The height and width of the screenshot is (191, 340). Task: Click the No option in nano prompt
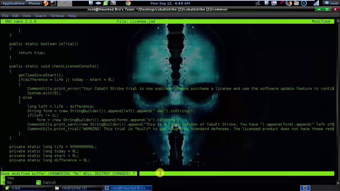[x=7, y=183]
